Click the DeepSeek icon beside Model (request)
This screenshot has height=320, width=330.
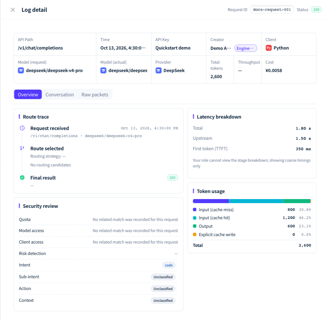pyautogui.click(x=21, y=70)
